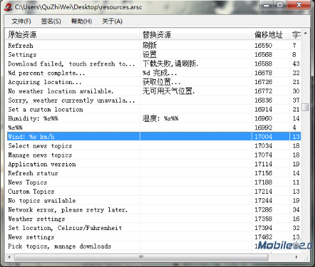
Task: Select 'Application version' row
Action: tap(153, 164)
